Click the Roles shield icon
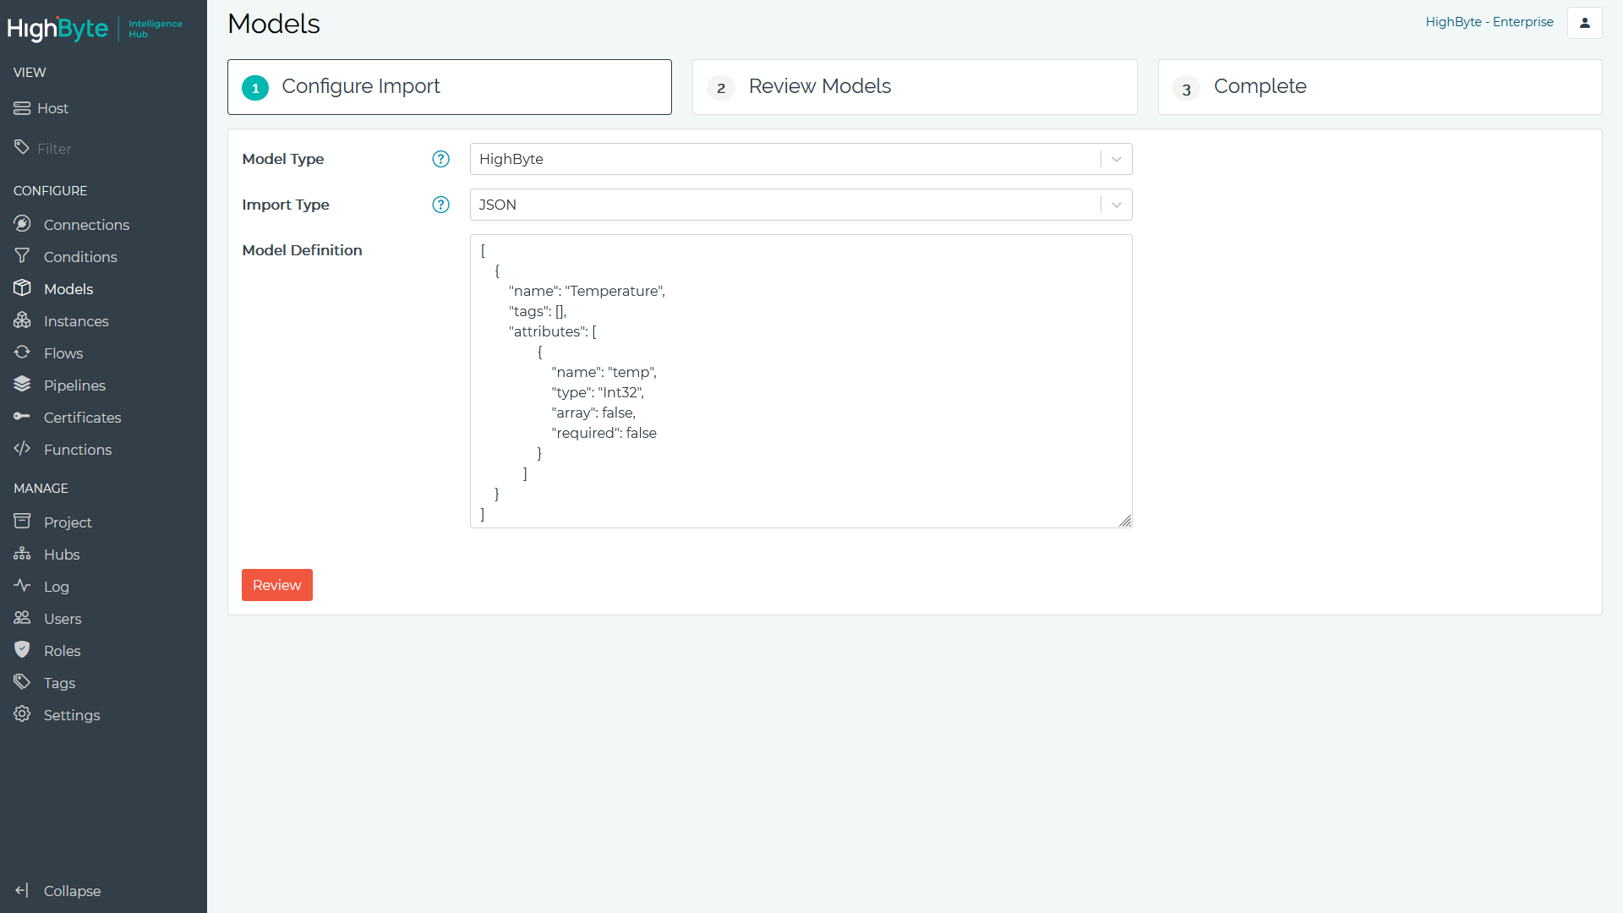 [x=22, y=650]
